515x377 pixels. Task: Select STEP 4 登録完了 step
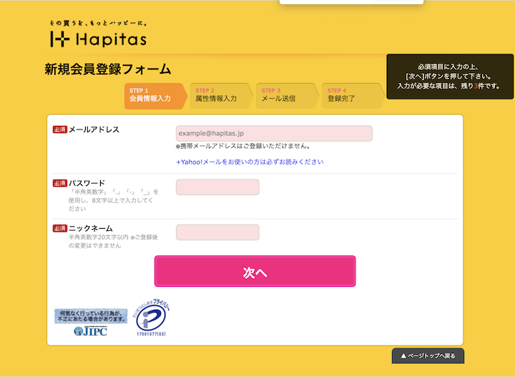(x=353, y=96)
